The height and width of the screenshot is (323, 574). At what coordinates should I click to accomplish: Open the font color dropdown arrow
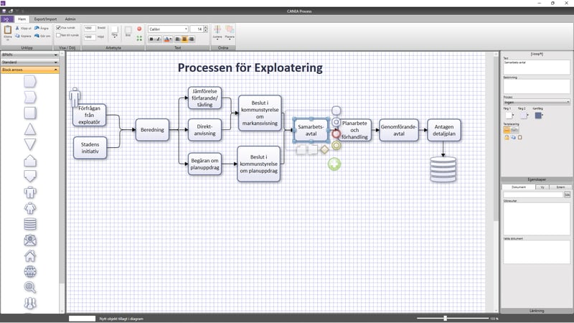click(171, 39)
